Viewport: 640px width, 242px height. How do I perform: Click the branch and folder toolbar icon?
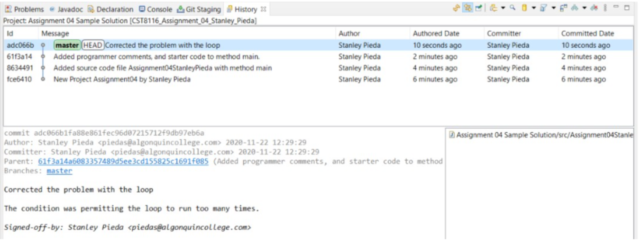[x=494, y=8]
